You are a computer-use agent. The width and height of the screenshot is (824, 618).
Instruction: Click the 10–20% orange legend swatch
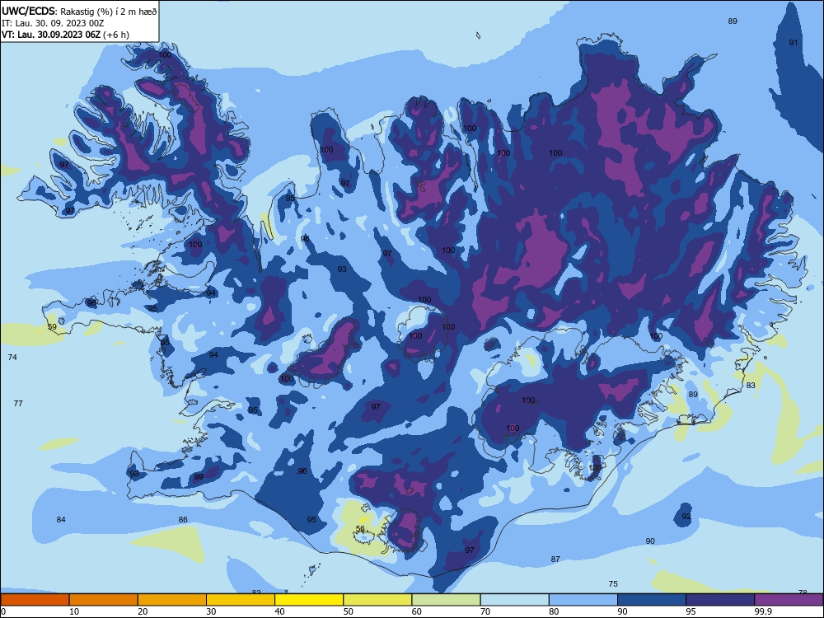pos(104,600)
